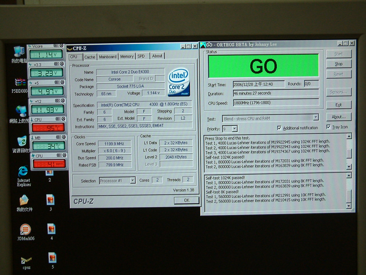This screenshot has width=366, height=275.
Task: Switch to the Memory tab in CPU-Z
Action: (127, 56)
